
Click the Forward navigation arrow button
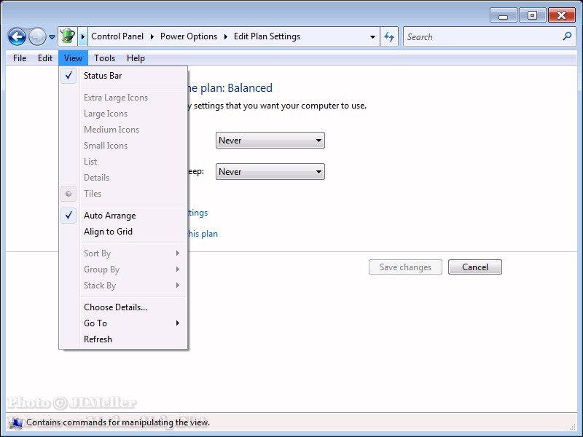point(37,36)
